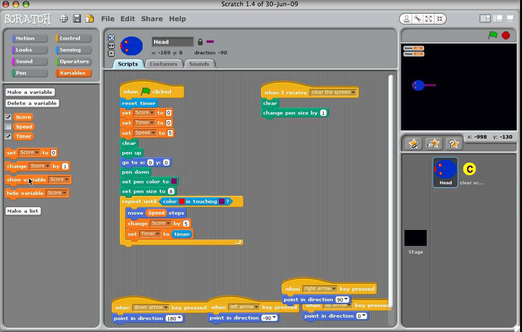
Task: Click the set pen size value 8
Action: (171, 192)
